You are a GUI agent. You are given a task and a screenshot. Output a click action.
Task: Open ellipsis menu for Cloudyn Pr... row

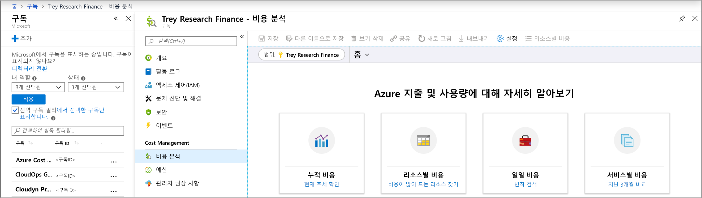pyautogui.click(x=113, y=191)
